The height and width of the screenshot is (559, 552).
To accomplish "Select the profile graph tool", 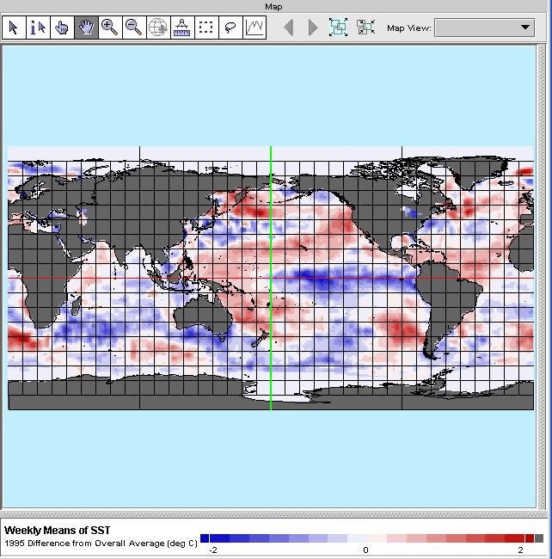I will [x=255, y=28].
